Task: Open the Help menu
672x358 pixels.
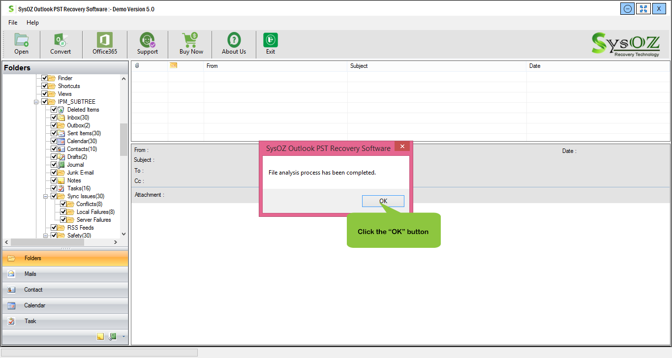Action: (32, 23)
